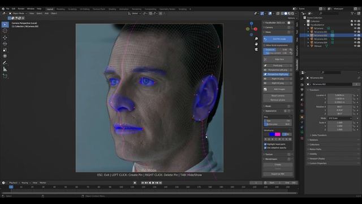This screenshot has height=204, width=362.
Task: Click the Exposure reset arrow icon
Action: tap(291, 50)
